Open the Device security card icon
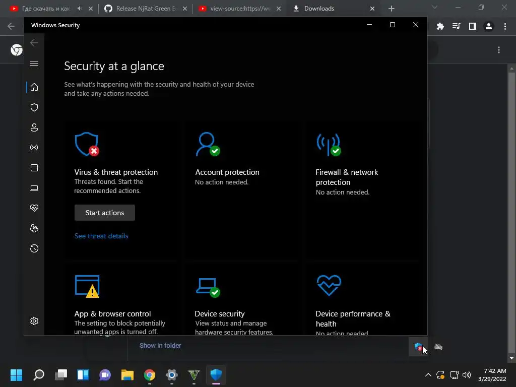This screenshot has width=516, height=387. 208,288
